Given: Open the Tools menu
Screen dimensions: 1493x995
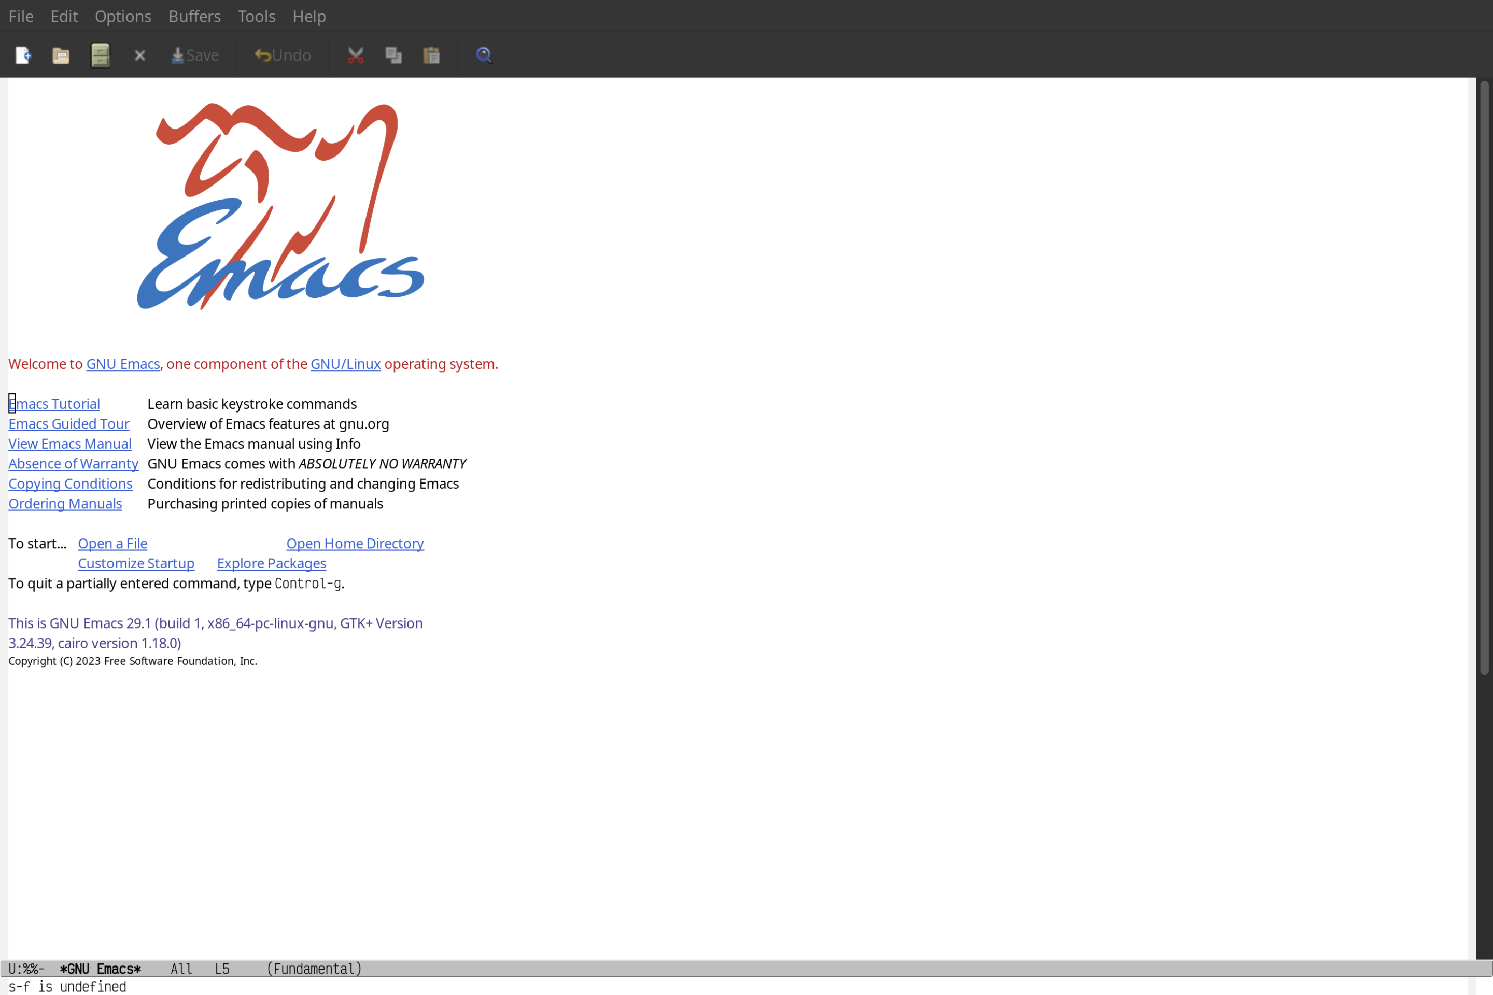Looking at the screenshot, I should pyautogui.click(x=257, y=16).
